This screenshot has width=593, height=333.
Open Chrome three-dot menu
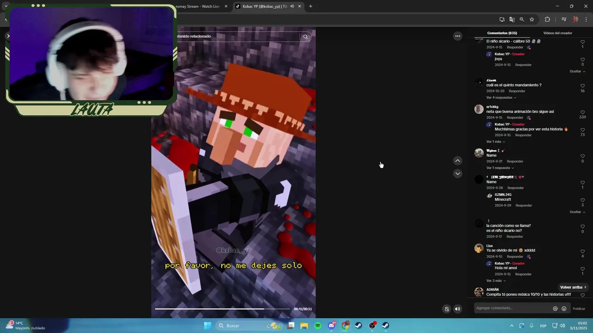586,19
